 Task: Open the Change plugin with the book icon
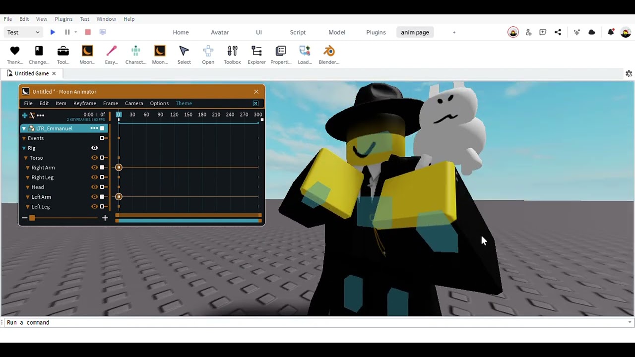pos(39,51)
